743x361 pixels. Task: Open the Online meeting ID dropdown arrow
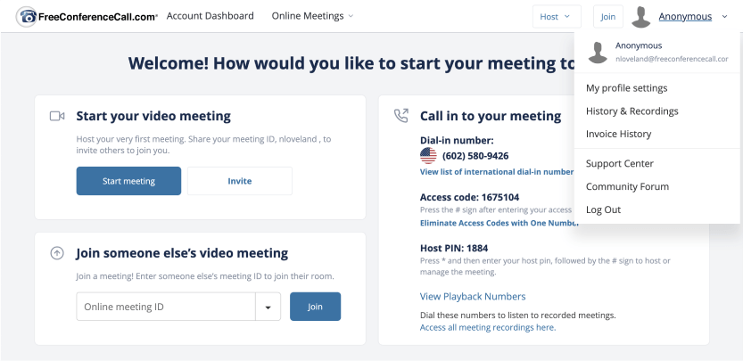(268, 307)
